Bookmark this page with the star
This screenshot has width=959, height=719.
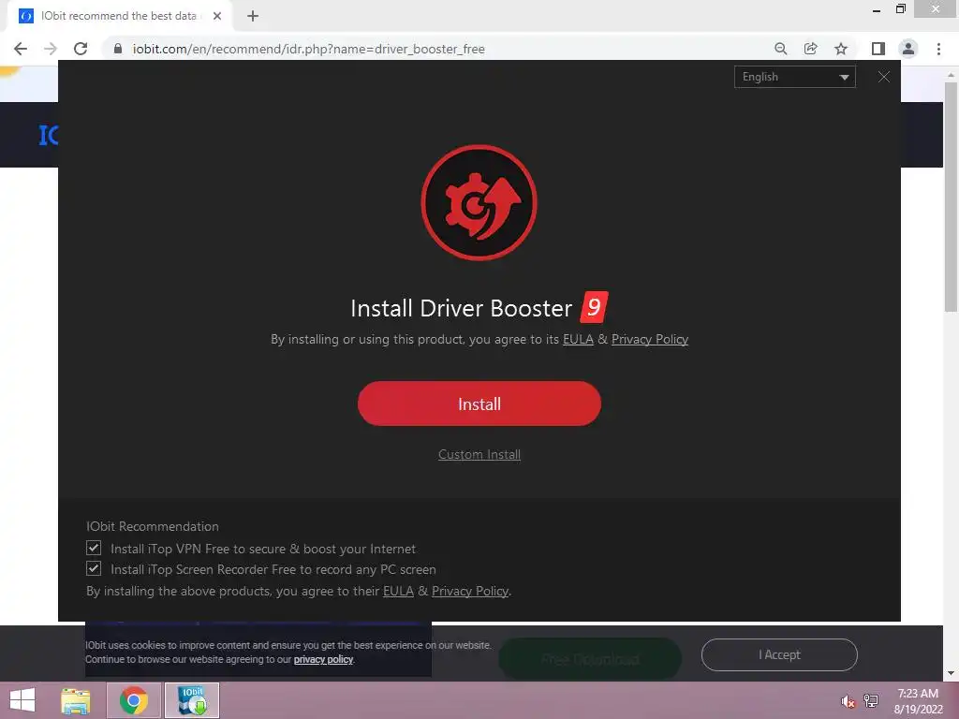[841, 49]
